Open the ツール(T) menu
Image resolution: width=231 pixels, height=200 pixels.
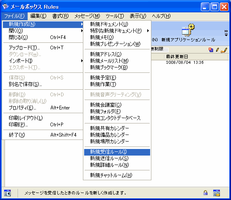[115, 16]
